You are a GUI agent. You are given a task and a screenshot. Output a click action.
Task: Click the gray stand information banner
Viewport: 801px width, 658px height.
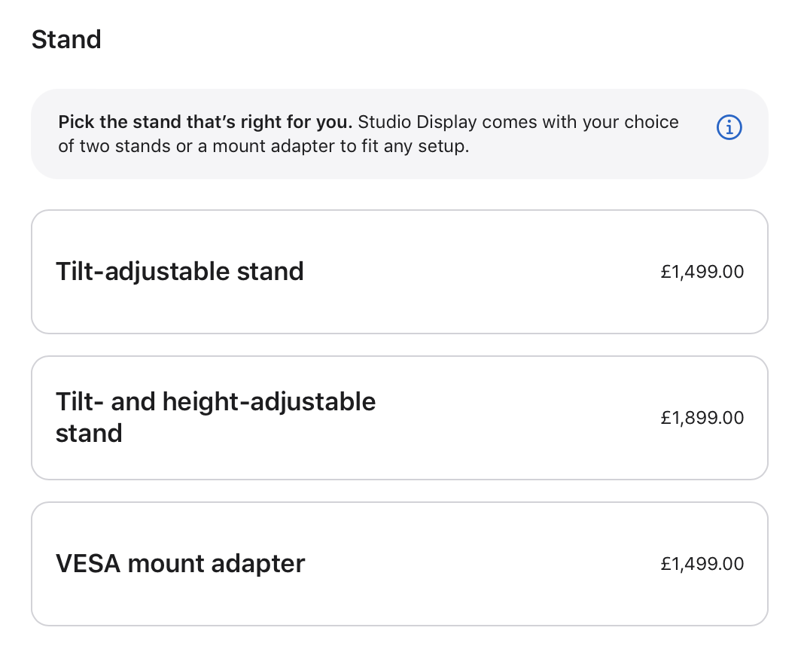tap(400, 134)
